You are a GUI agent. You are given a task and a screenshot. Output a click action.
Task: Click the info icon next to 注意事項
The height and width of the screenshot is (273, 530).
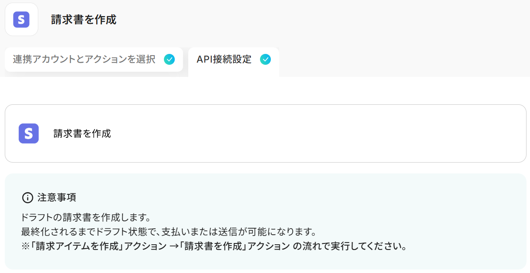pos(27,198)
